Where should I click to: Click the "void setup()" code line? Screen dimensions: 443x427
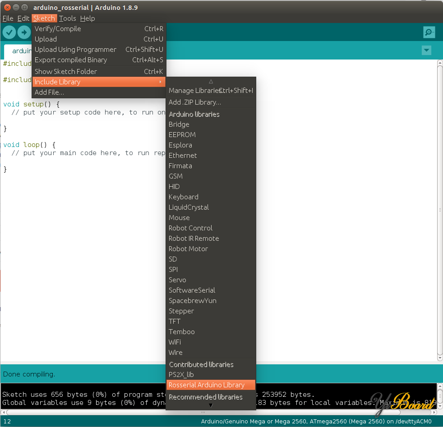32,104
